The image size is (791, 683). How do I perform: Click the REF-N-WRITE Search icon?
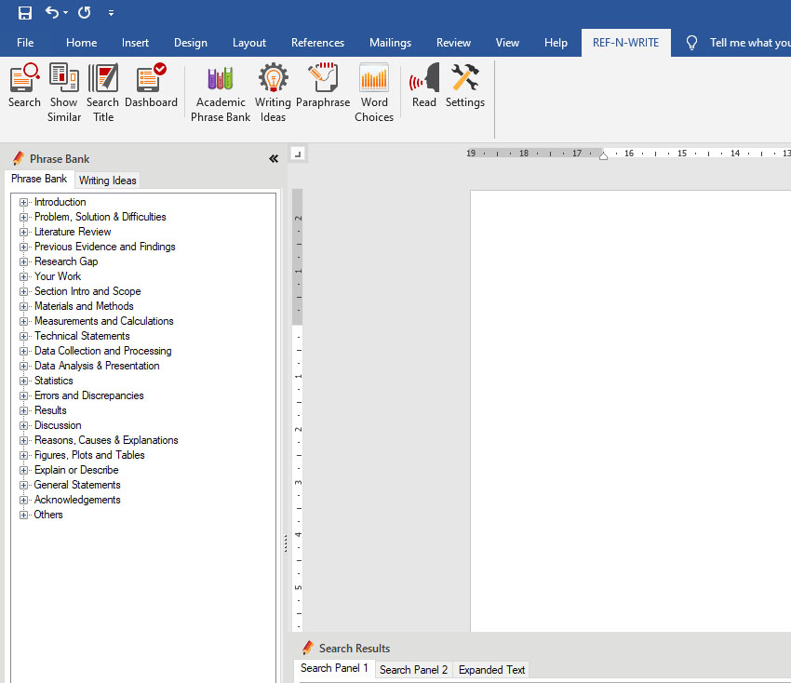24,86
